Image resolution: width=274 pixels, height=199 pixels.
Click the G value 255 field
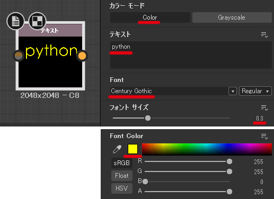click(259, 172)
